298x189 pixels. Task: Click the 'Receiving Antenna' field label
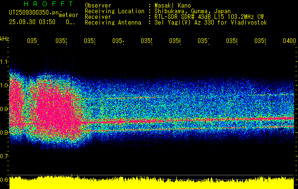tap(113, 23)
